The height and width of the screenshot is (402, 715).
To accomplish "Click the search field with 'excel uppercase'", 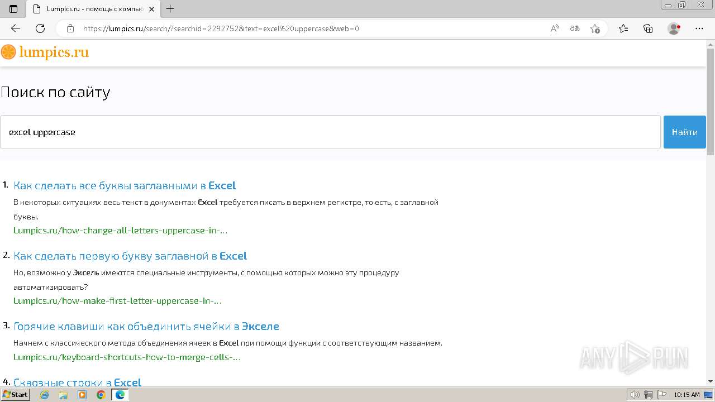I will pyautogui.click(x=330, y=132).
